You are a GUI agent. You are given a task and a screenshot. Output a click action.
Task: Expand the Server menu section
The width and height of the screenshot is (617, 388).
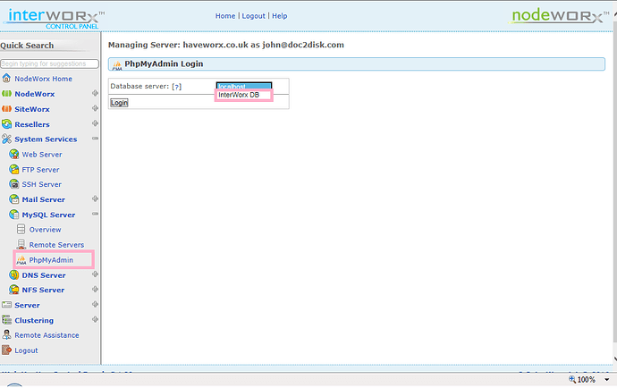point(95,304)
